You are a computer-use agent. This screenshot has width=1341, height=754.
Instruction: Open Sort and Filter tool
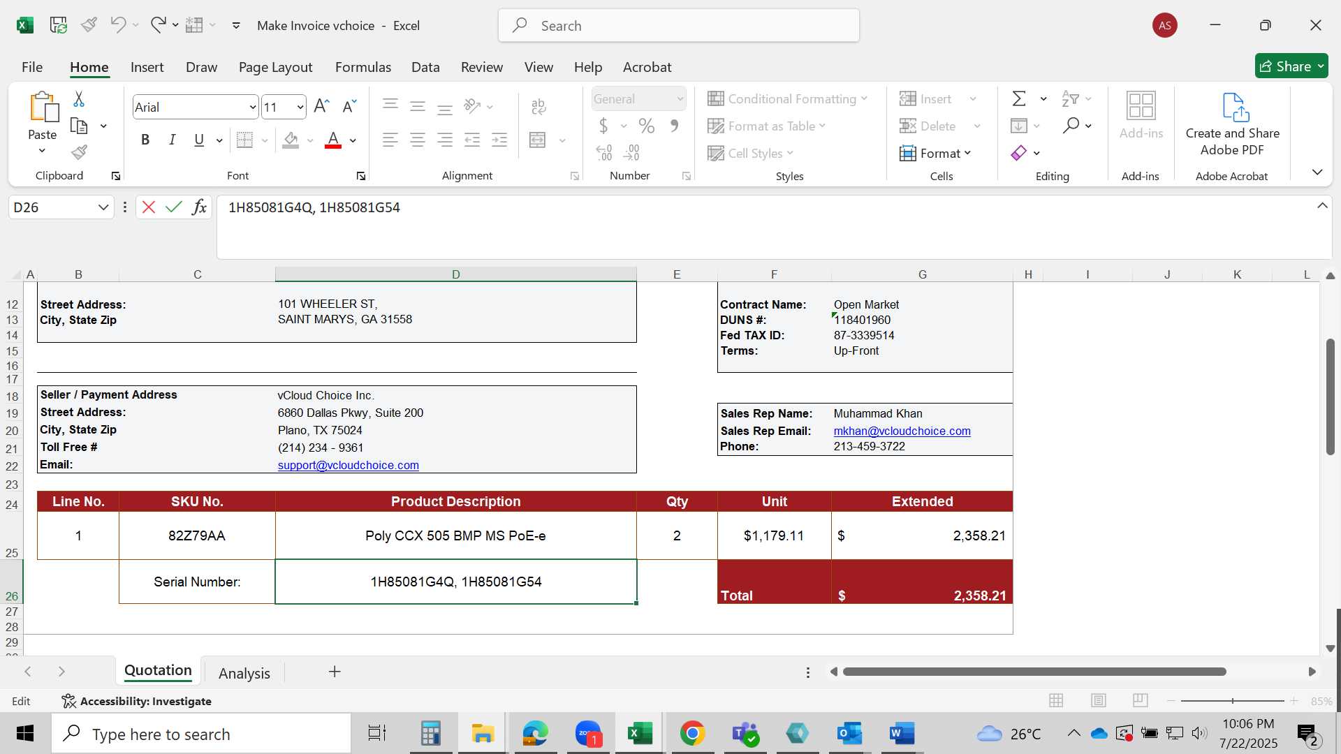coord(1070,98)
